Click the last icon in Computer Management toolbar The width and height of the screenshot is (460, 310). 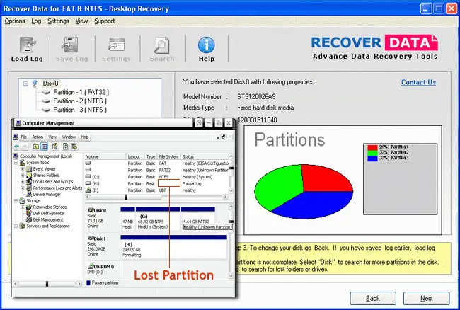coord(74,146)
